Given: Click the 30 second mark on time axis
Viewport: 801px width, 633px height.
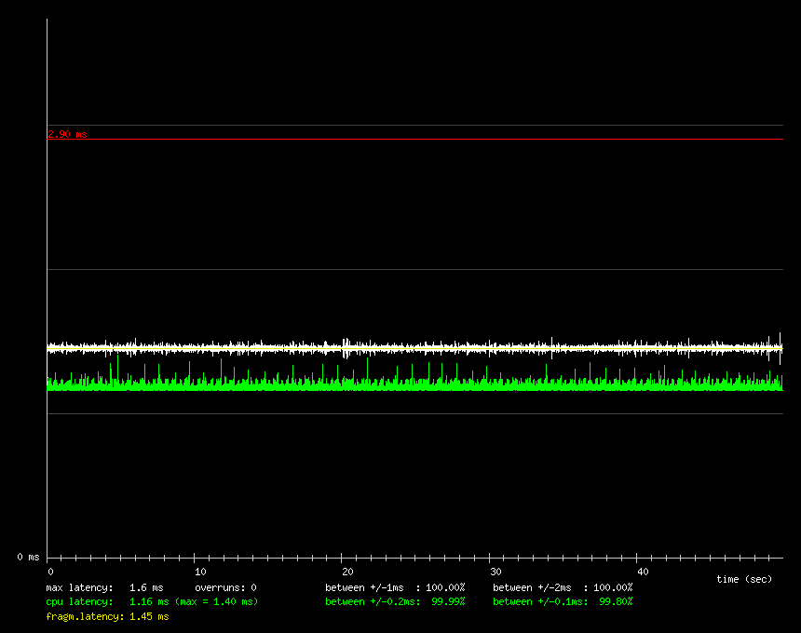Looking at the screenshot, I should [496, 571].
